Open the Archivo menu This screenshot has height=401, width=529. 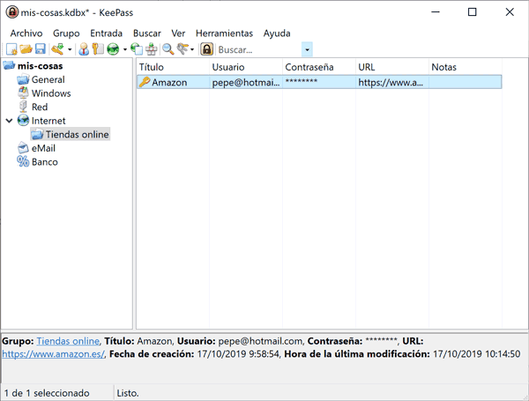click(26, 33)
